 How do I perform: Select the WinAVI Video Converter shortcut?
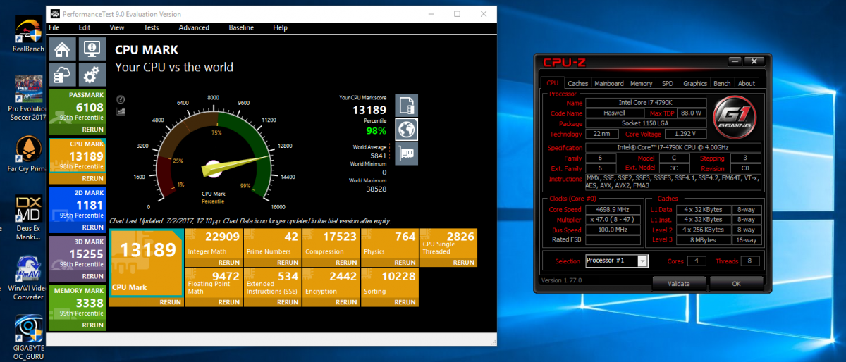point(28,278)
